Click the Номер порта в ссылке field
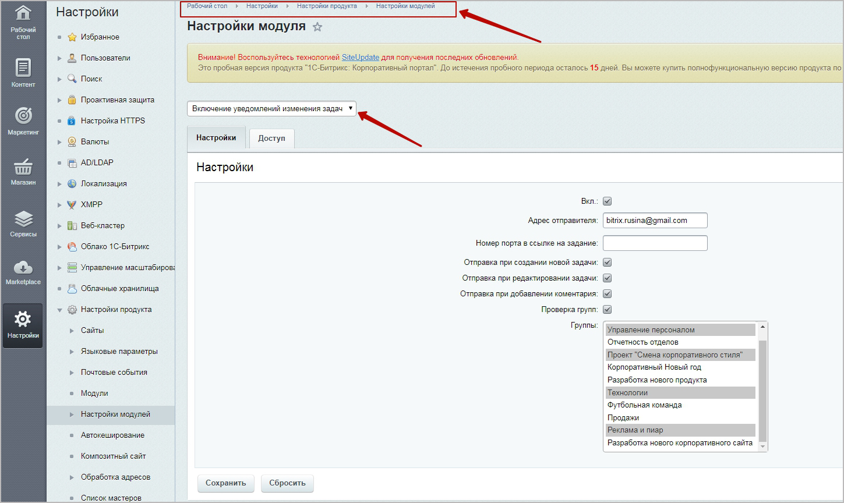Viewport: 844px width, 503px height. coord(655,243)
